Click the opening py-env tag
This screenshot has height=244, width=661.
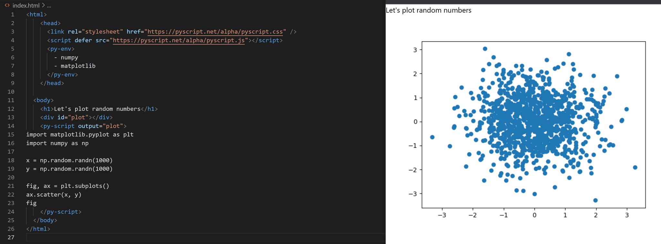pyautogui.click(x=61, y=49)
